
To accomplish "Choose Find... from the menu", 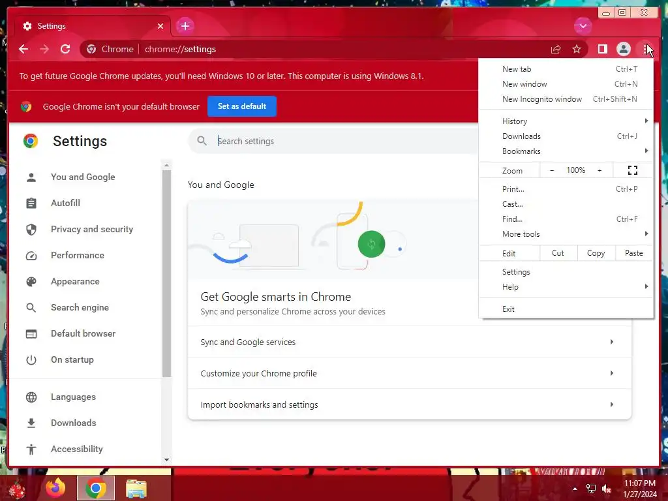I will click(x=566, y=219).
